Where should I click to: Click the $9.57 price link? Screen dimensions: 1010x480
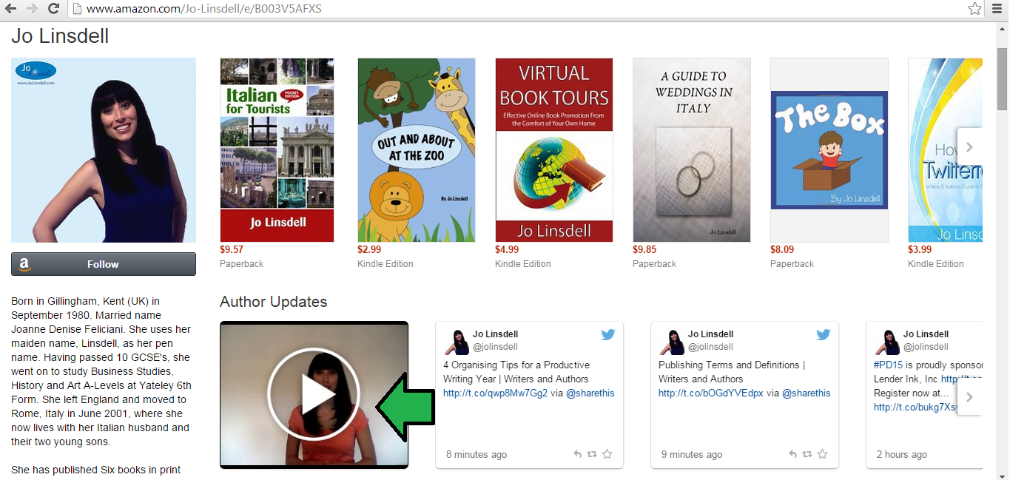pyautogui.click(x=232, y=250)
